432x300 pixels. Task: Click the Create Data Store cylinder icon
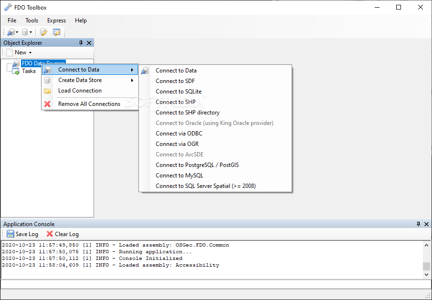point(47,81)
